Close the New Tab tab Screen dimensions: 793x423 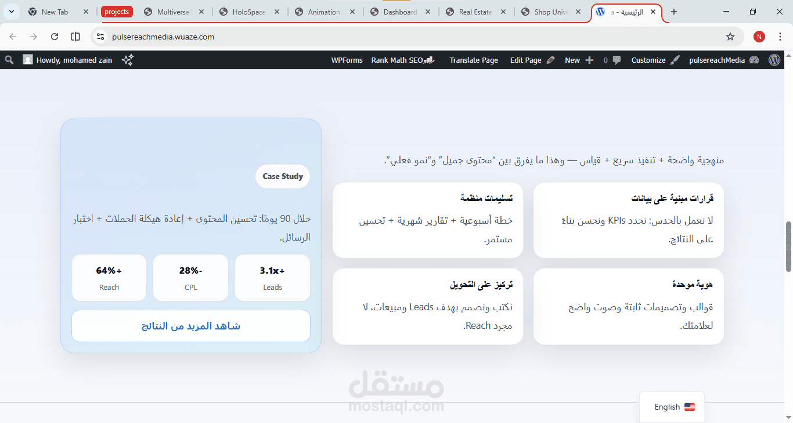[x=86, y=12]
